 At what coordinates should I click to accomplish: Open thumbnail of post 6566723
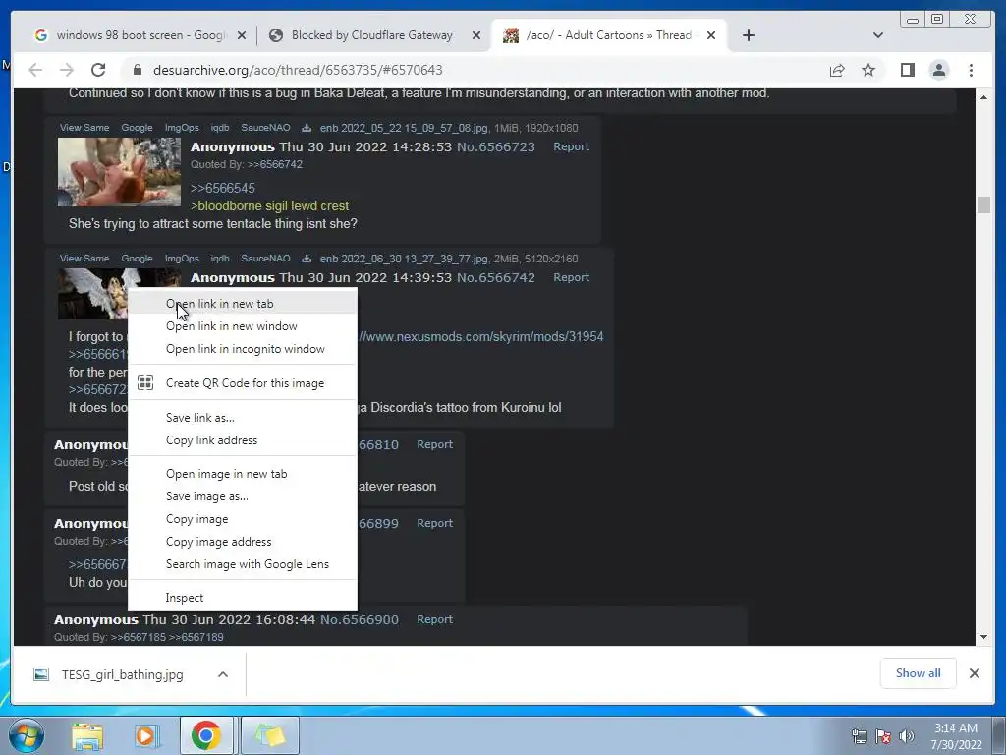point(119,172)
